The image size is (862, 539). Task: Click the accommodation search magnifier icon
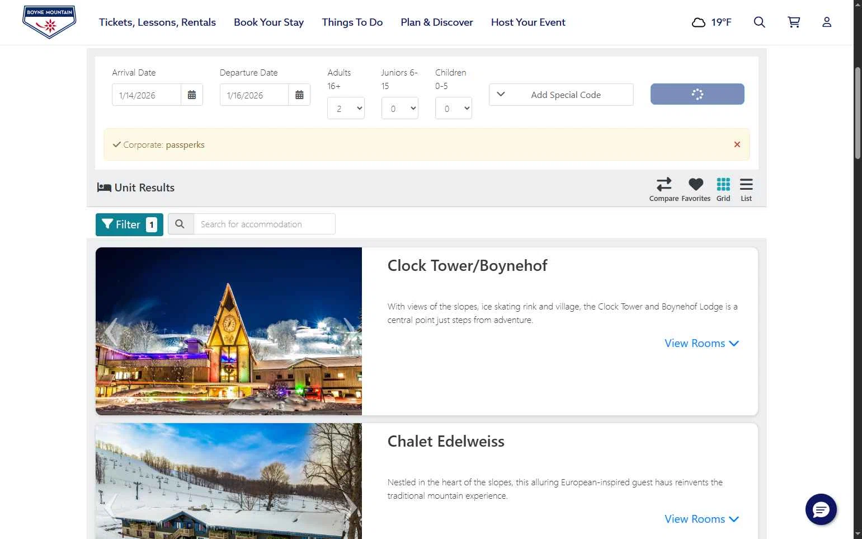point(180,224)
